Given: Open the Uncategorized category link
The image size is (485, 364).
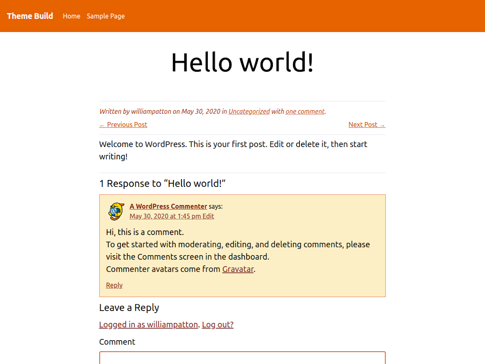Looking at the screenshot, I should (249, 112).
